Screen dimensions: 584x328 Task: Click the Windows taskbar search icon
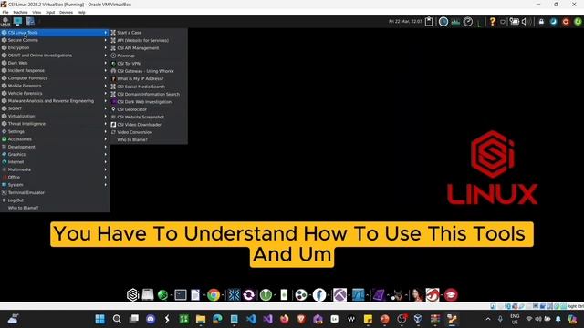click(117, 319)
